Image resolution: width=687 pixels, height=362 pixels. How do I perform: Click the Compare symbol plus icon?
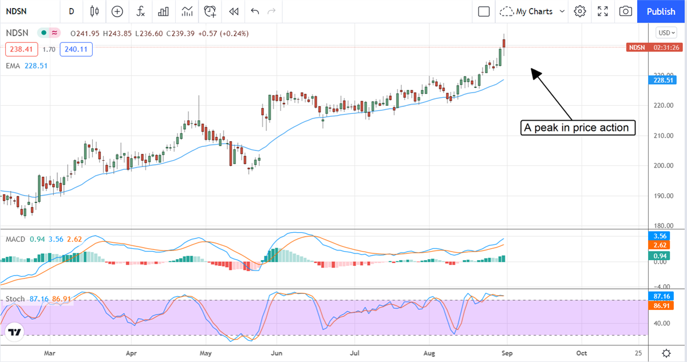pos(117,11)
